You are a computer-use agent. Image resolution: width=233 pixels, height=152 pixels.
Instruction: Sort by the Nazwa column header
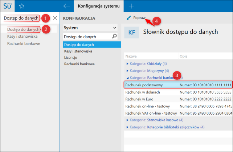click(x=131, y=56)
